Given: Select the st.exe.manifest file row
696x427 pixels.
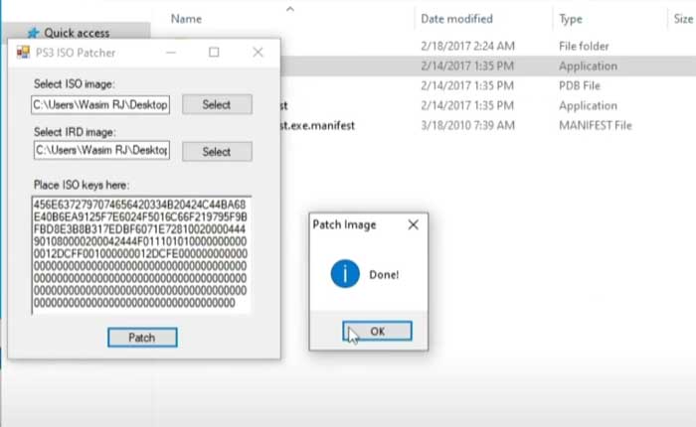Looking at the screenshot, I should click(x=488, y=125).
